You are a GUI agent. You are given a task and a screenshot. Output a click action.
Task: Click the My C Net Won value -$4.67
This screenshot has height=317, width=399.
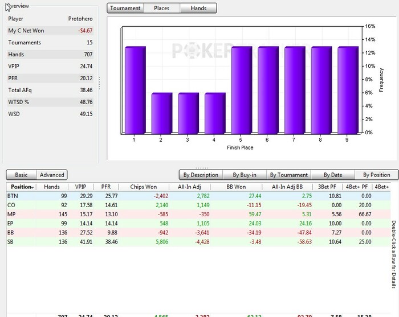[85, 31]
